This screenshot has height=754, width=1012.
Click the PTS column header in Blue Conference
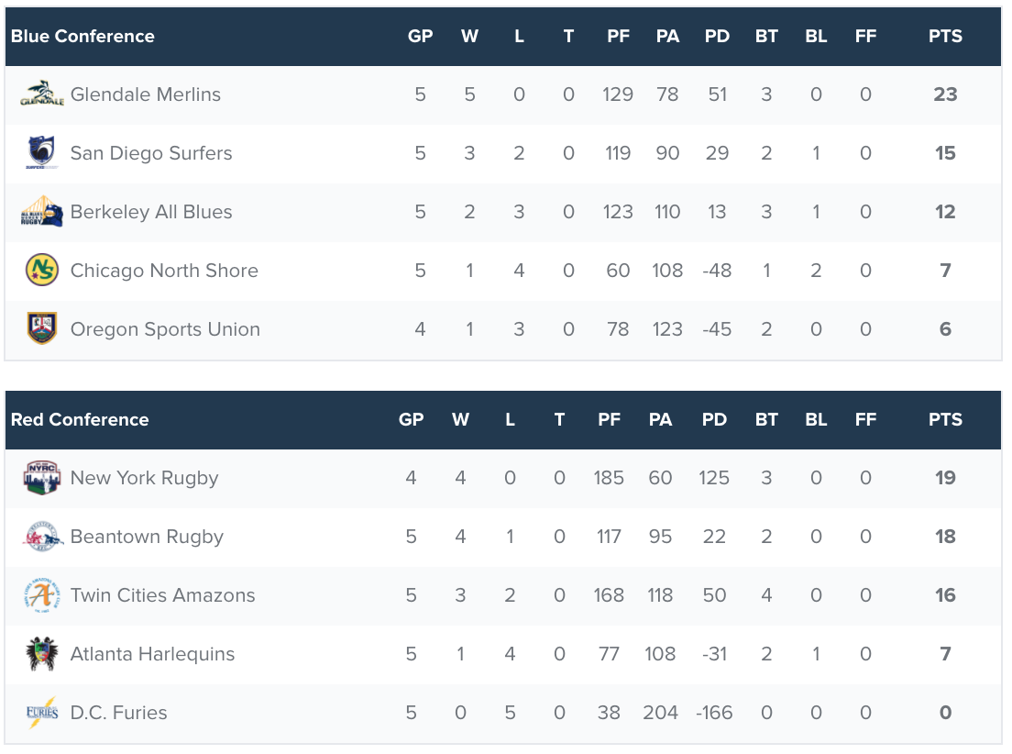(x=945, y=37)
